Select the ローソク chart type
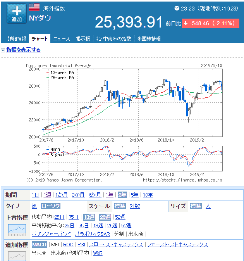Screen dimensions: 244x261 coord(51,206)
